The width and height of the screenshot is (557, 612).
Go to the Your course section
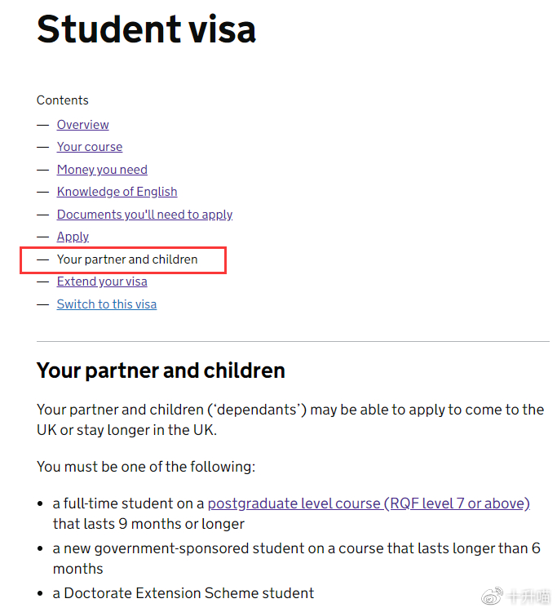click(90, 147)
